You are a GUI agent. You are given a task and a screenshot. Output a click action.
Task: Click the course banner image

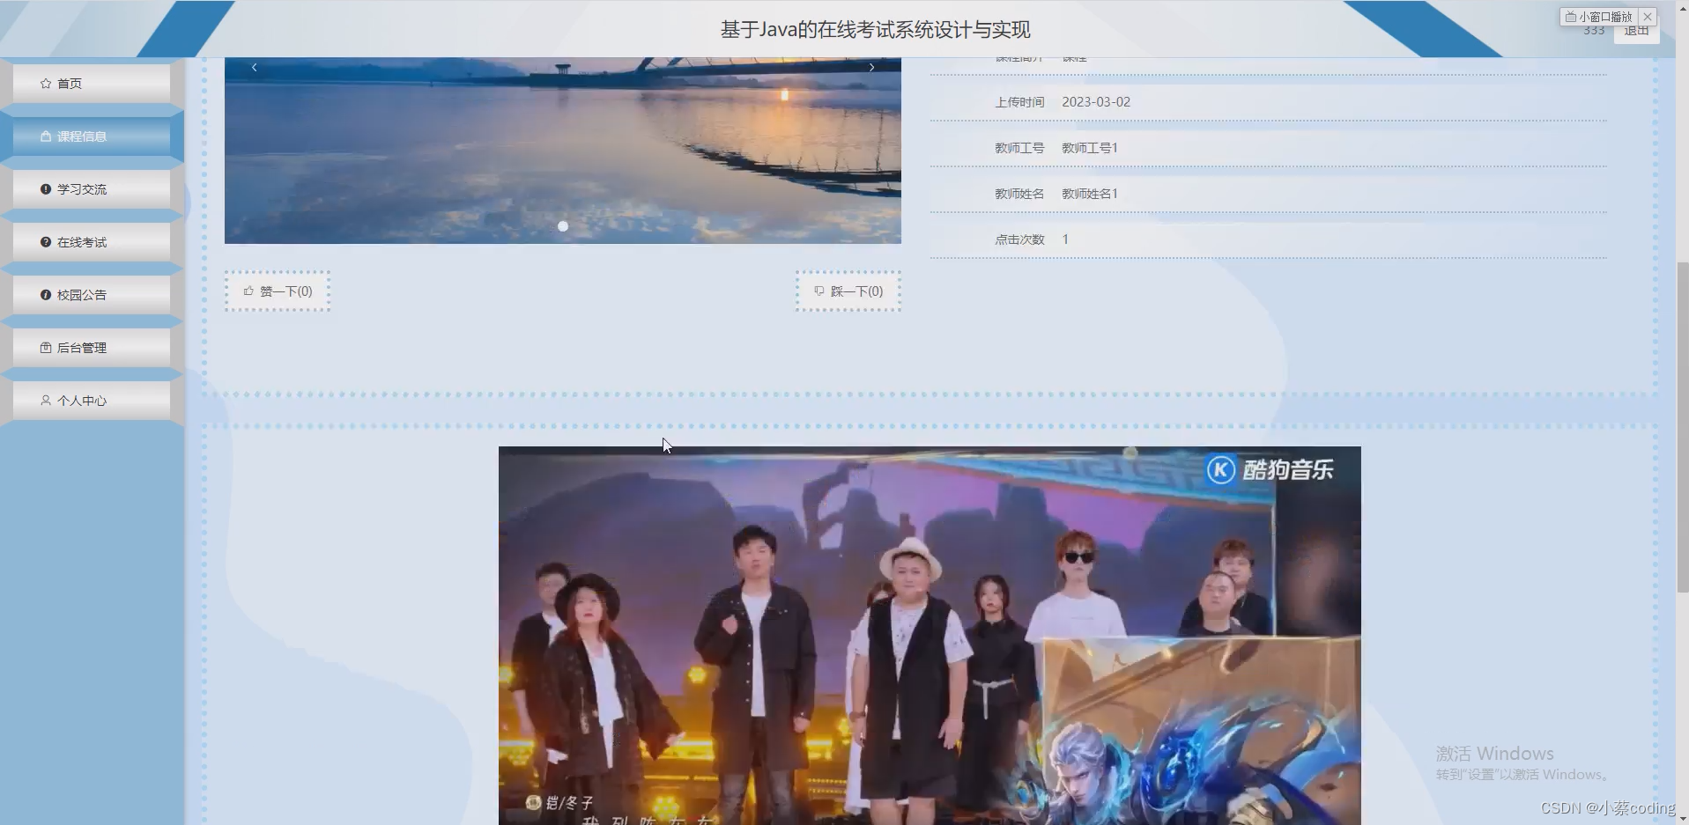pyautogui.click(x=563, y=151)
